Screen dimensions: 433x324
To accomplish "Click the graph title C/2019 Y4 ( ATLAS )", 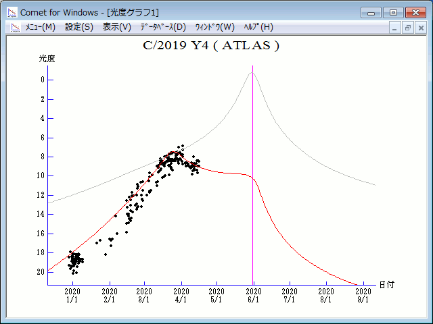I will coord(211,45).
